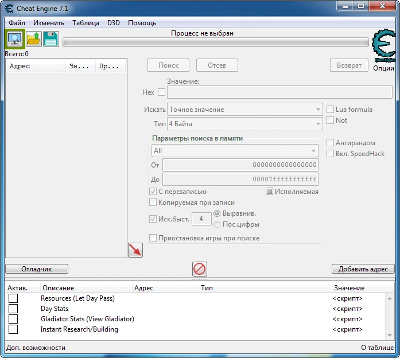This screenshot has height=358, width=400.
Task: Click the До stop address field
Action: (240, 179)
